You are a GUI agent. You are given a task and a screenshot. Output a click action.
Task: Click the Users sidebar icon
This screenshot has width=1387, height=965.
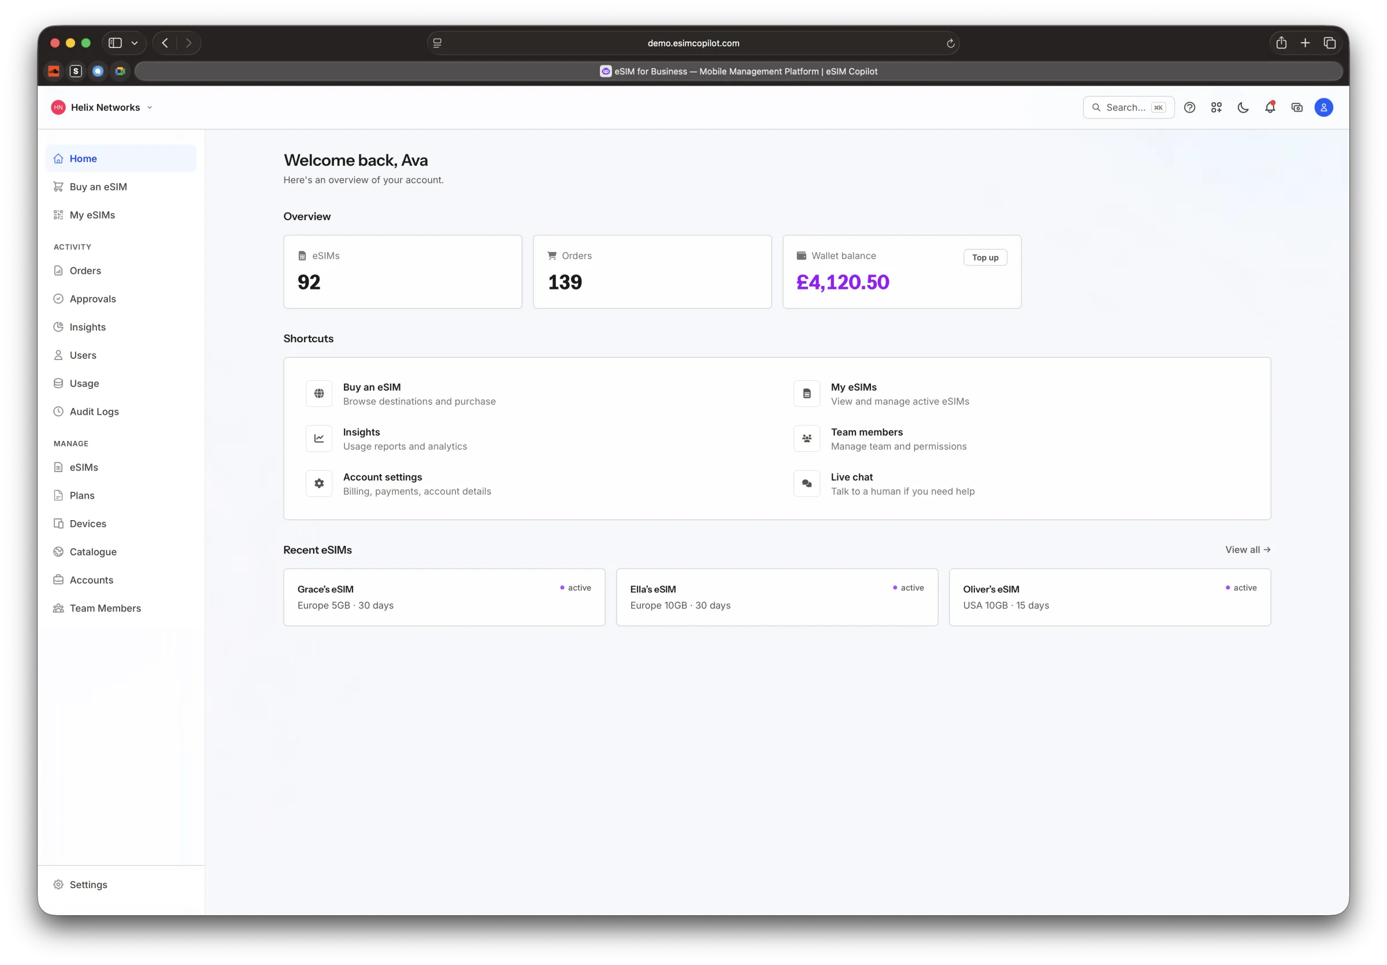[x=58, y=355]
